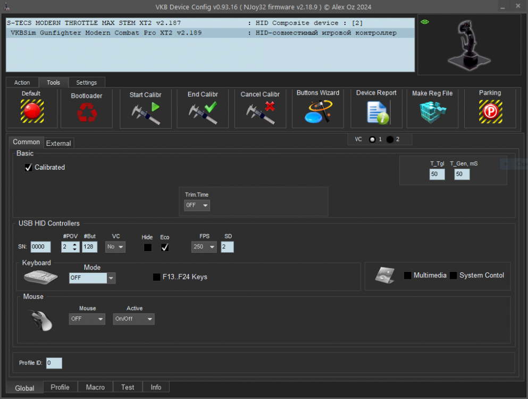Switch to the Tools tab
This screenshot has height=399, width=528.
click(53, 82)
